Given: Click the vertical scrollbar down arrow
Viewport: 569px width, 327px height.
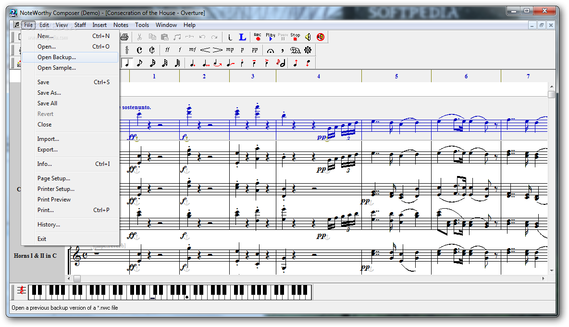Looking at the screenshot, I should click(552, 271).
